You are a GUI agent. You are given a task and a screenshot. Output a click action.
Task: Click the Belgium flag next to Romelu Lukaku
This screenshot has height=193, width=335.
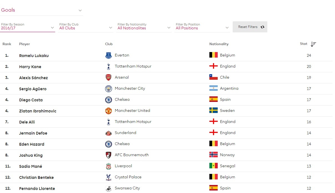point(213,55)
